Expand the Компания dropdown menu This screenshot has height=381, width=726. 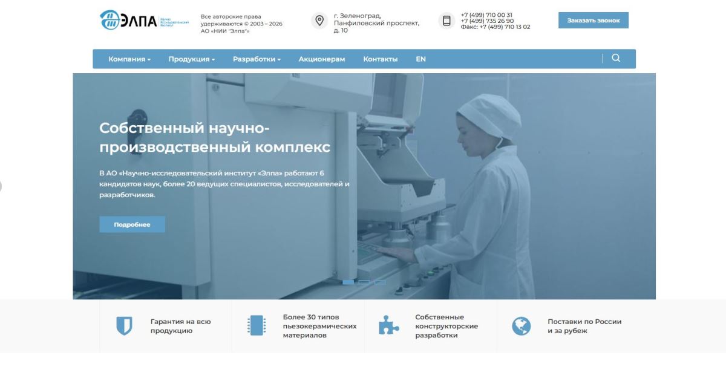pyautogui.click(x=129, y=59)
